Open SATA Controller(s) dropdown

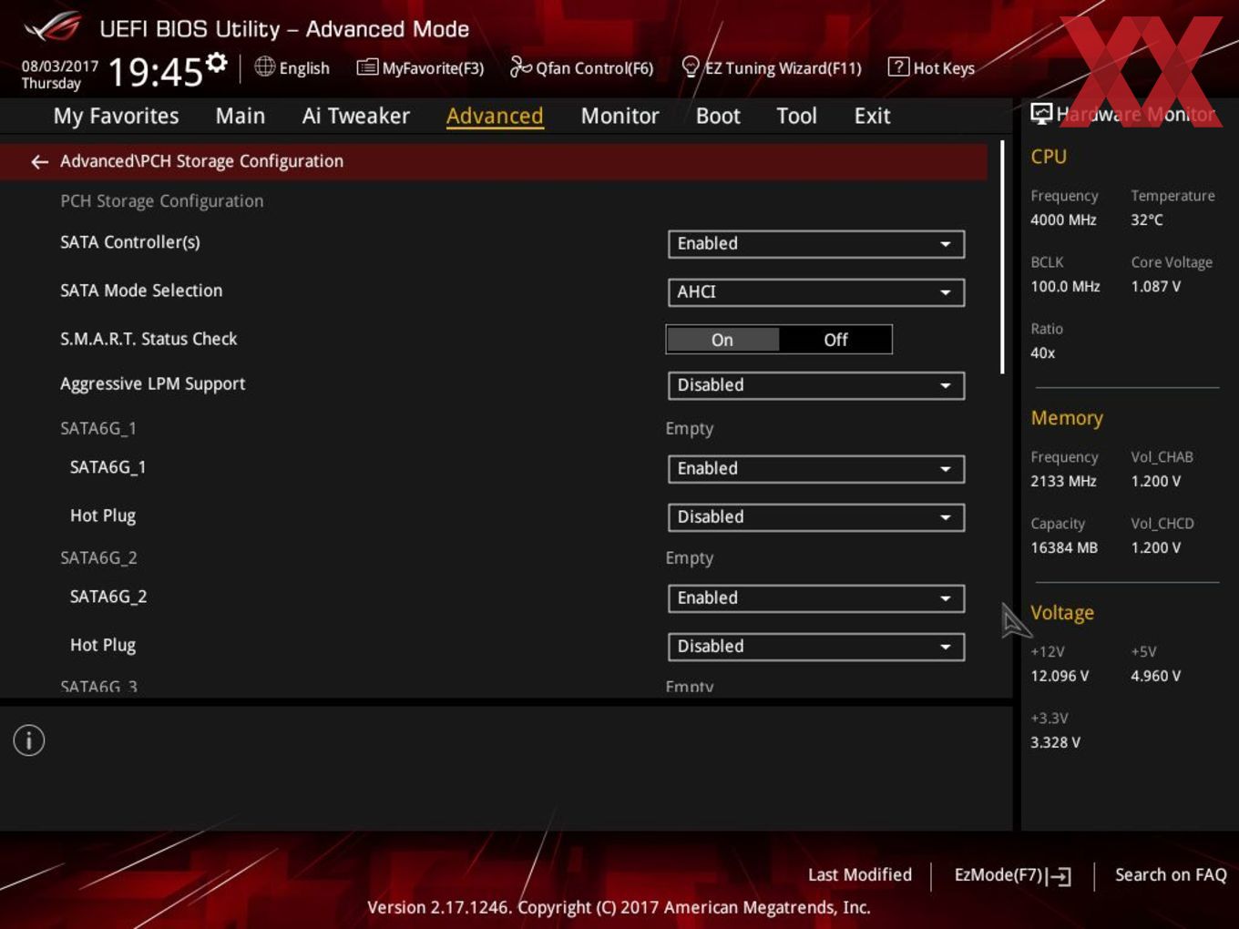(816, 244)
